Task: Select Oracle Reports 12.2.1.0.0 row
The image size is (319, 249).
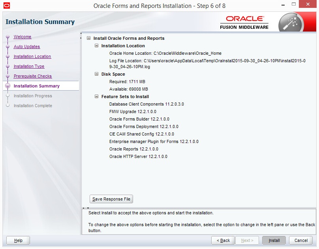Action: pos(134,149)
